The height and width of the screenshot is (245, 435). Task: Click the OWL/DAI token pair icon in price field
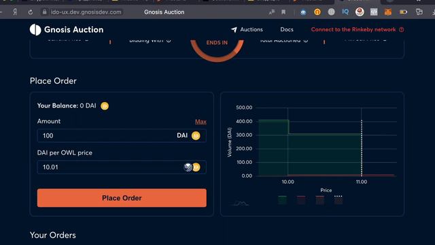coord(192,167)
